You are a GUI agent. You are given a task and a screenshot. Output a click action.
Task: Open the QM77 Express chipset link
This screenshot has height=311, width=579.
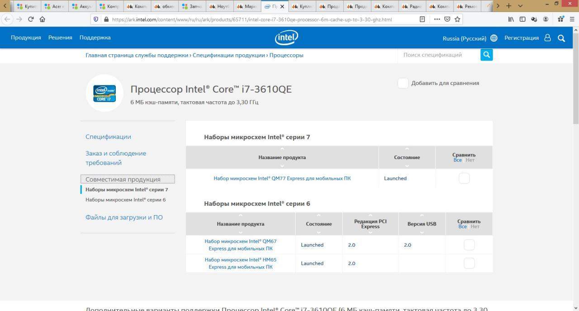tap(282, 178)
